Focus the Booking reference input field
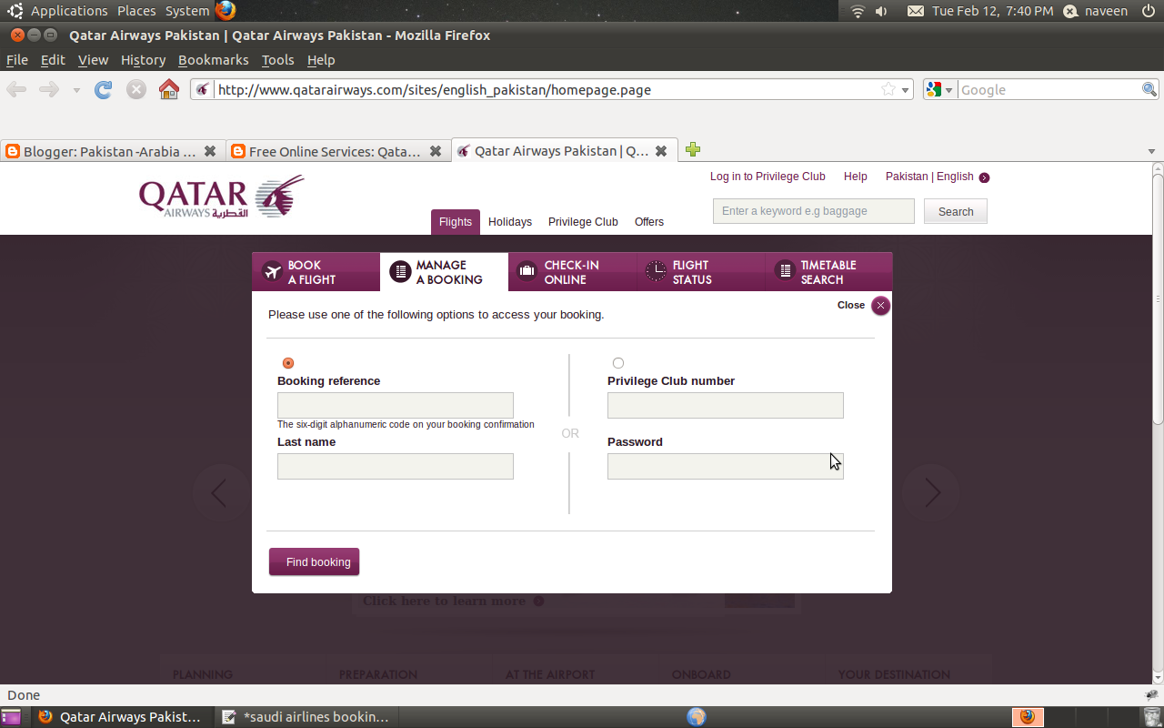Image resolution: width=1164 pixels, height=728 pixels. pyautogui.click(x=396, y=406)
